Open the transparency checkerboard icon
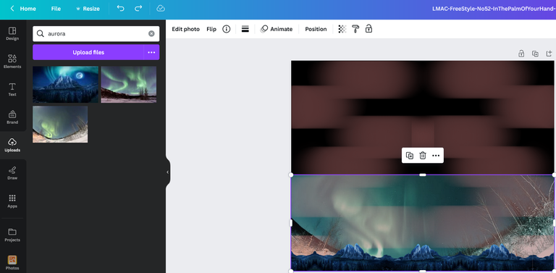556x273 pixels. (x=342, y=29)
